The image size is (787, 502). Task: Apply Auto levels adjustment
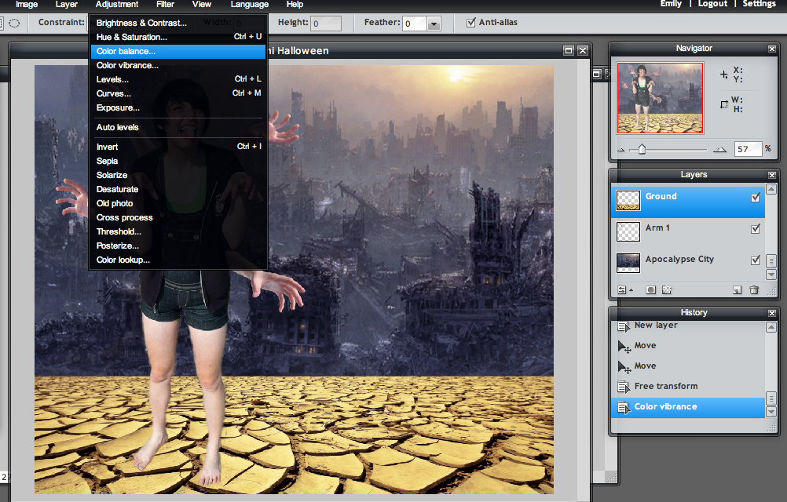pyautogui.click(x=178, y=127)
